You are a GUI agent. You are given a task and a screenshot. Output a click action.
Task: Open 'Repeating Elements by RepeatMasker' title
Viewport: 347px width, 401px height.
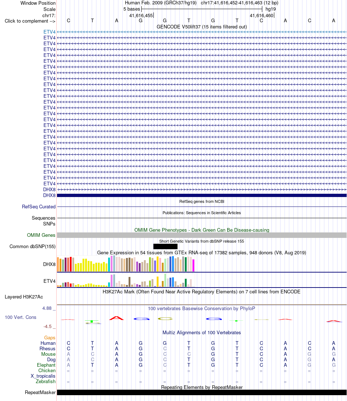(202, 387)
